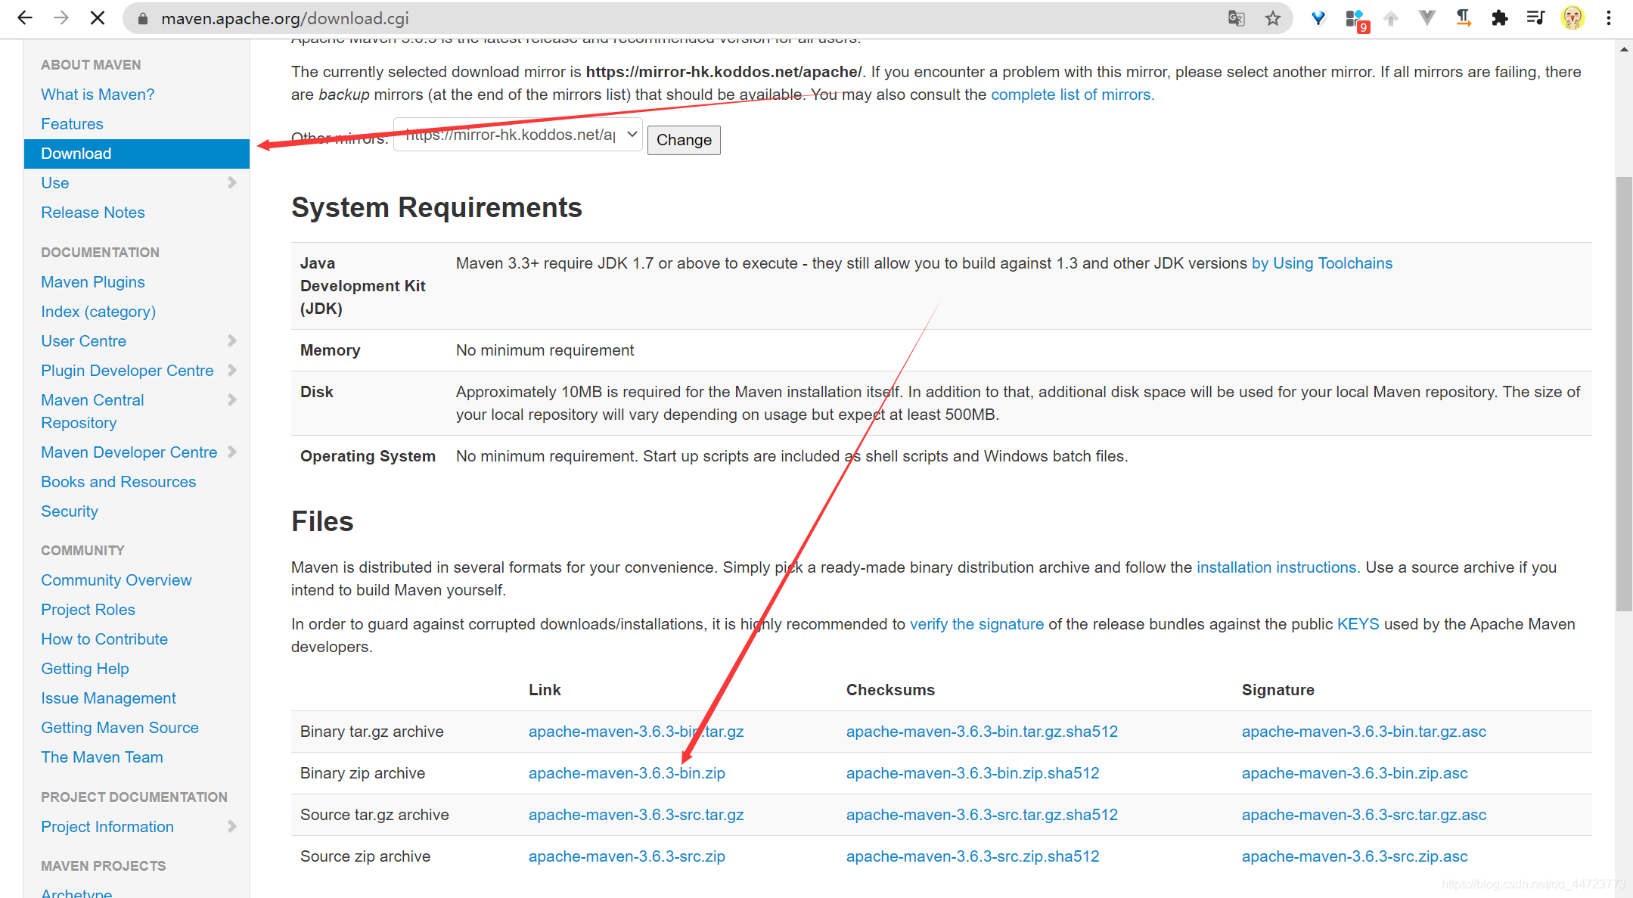The image size is (1633, 898).
Task: Open Release Notes in sidebar
Action: tap(93, 213)
